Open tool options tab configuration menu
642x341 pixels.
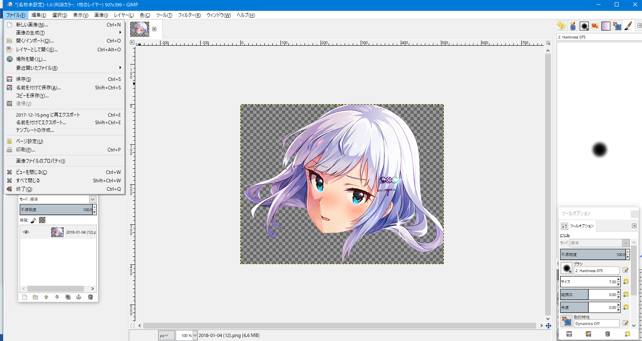tap(634, 226)
